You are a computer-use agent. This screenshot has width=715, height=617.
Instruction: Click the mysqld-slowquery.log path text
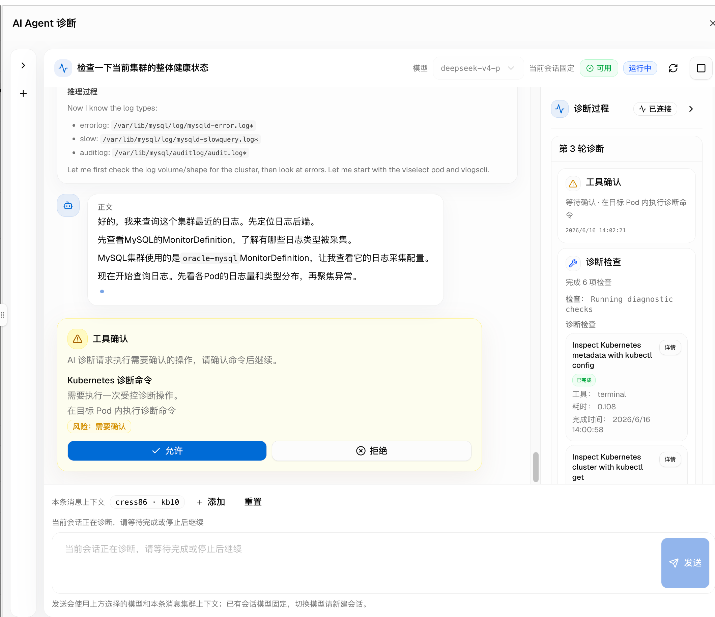(180, 139)
